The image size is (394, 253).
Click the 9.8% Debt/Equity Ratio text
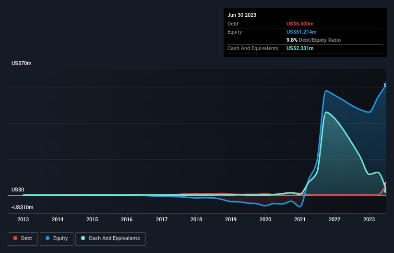[x=313, y=40]
